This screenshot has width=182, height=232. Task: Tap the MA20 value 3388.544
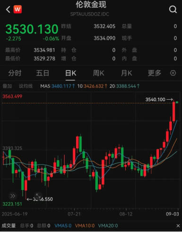click(x=126, y=86)
